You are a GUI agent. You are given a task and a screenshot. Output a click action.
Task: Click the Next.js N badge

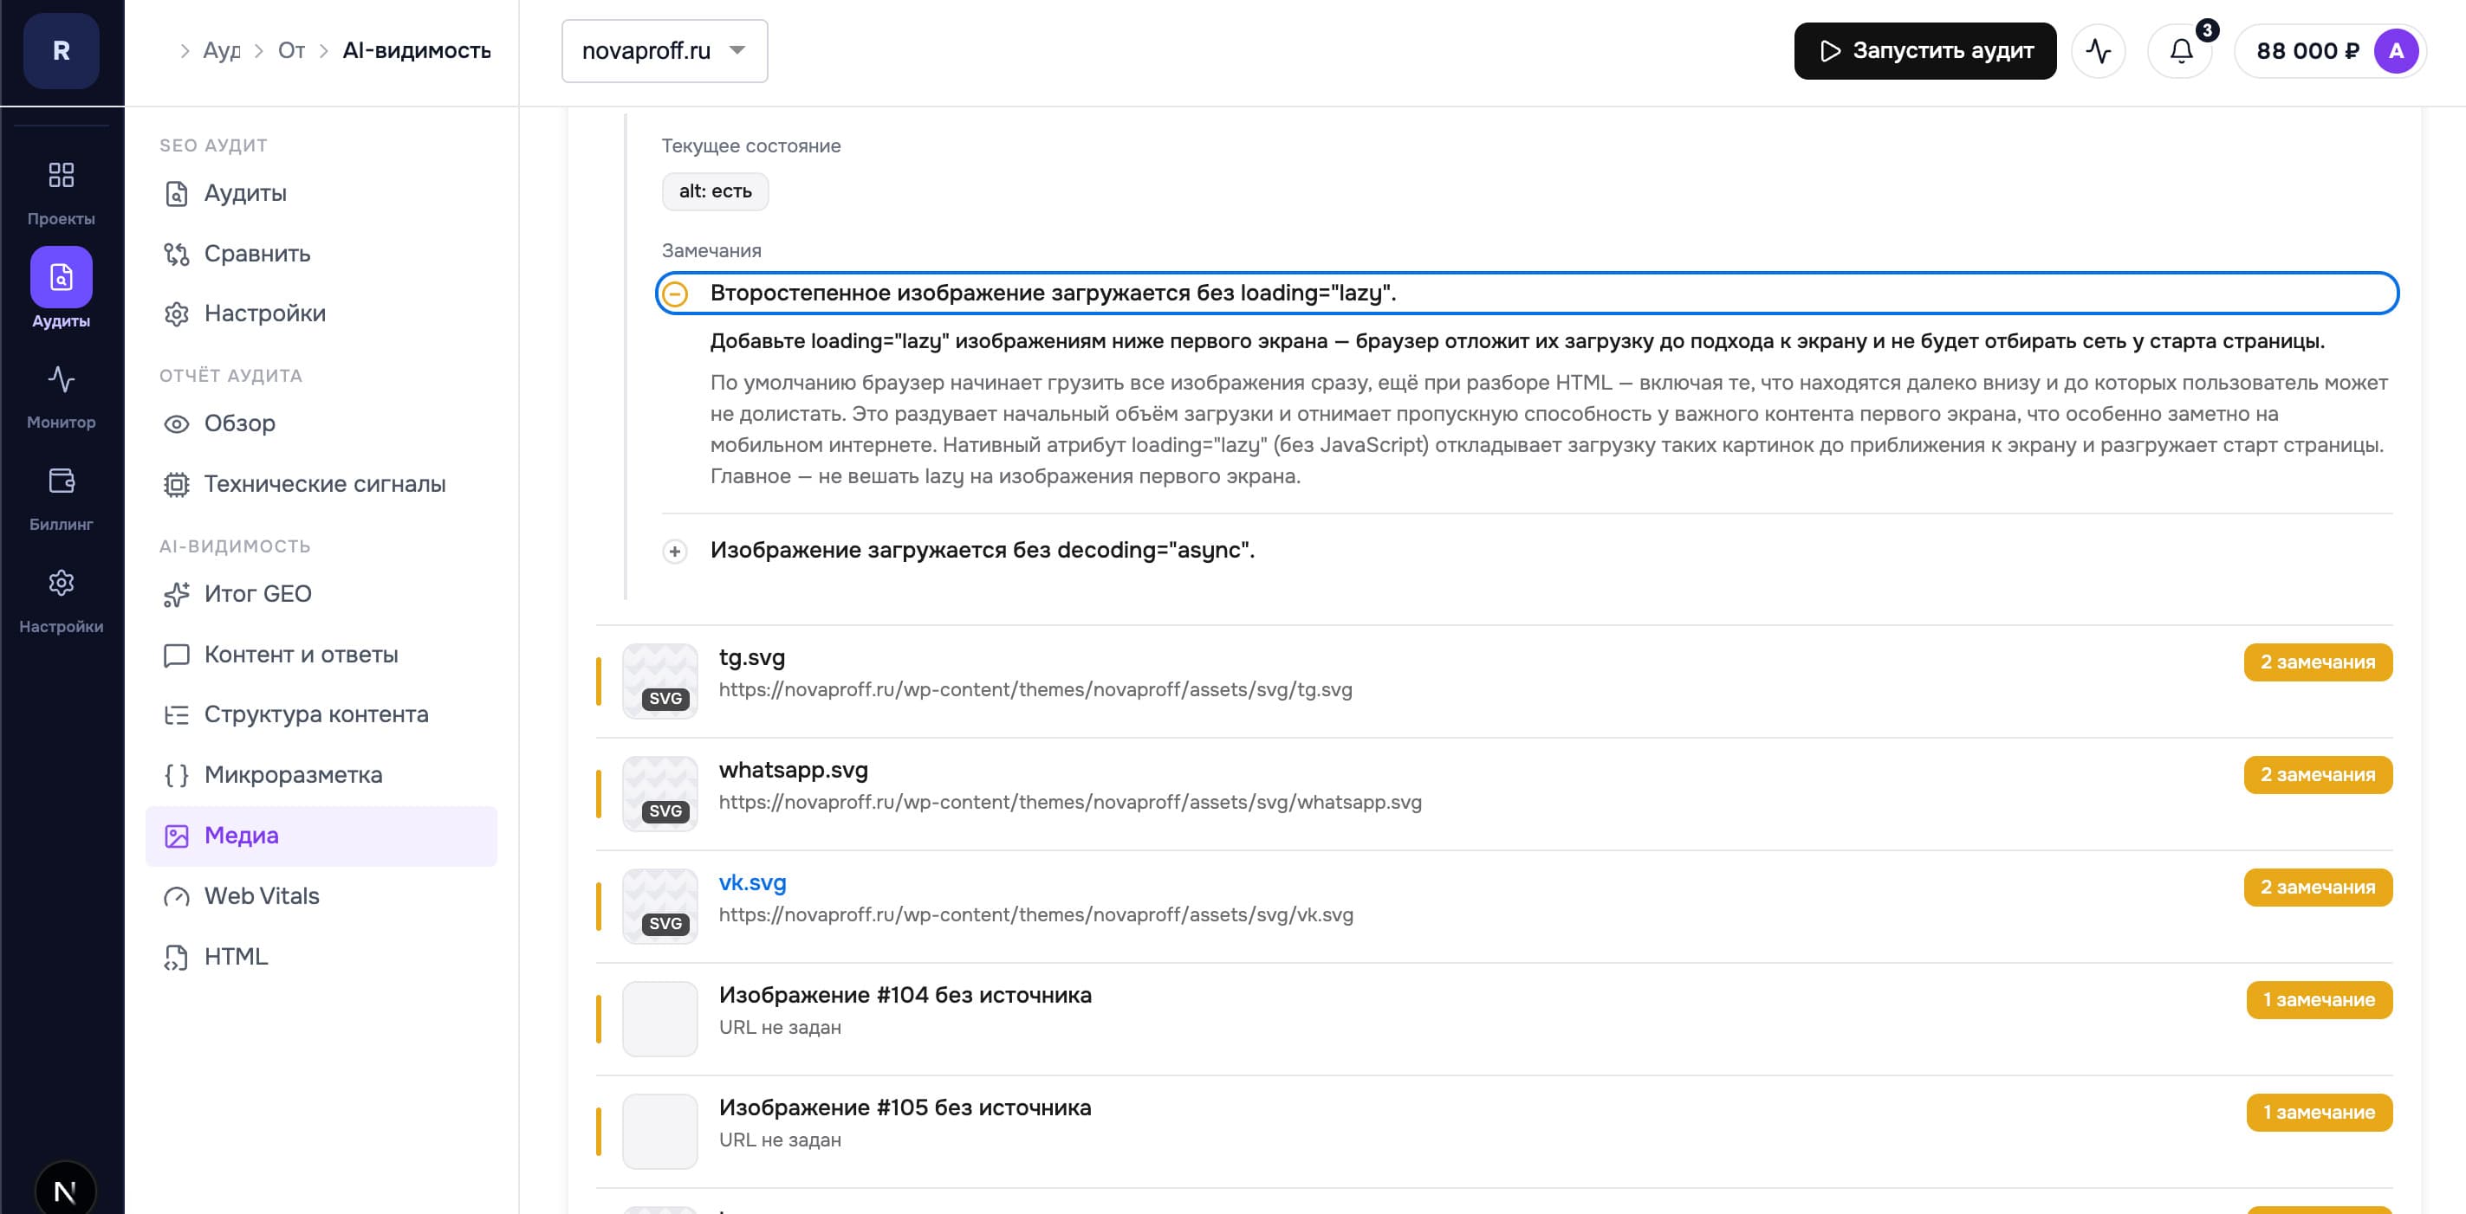(x=65, y=1190)
